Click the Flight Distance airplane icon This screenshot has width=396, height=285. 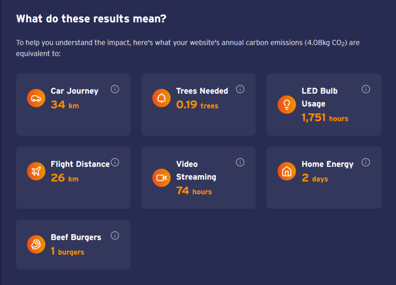click(36, 171)
